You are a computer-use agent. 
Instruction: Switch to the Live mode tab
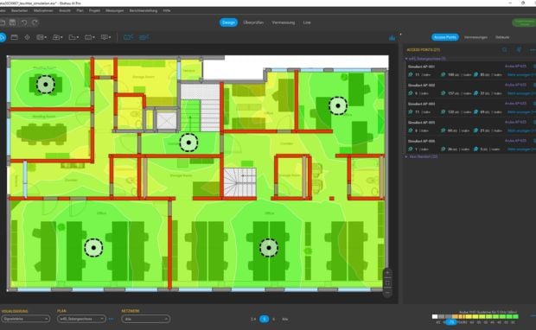[307, 22]
